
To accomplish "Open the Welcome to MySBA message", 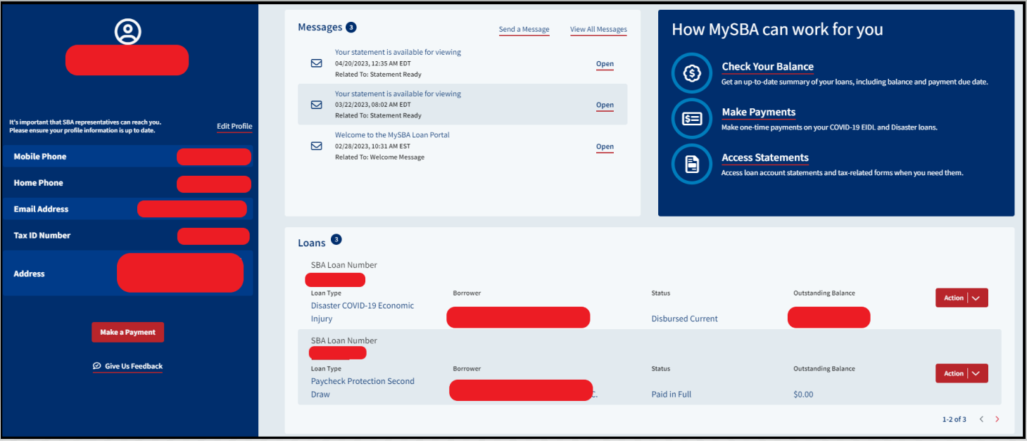I will (605, 147).
